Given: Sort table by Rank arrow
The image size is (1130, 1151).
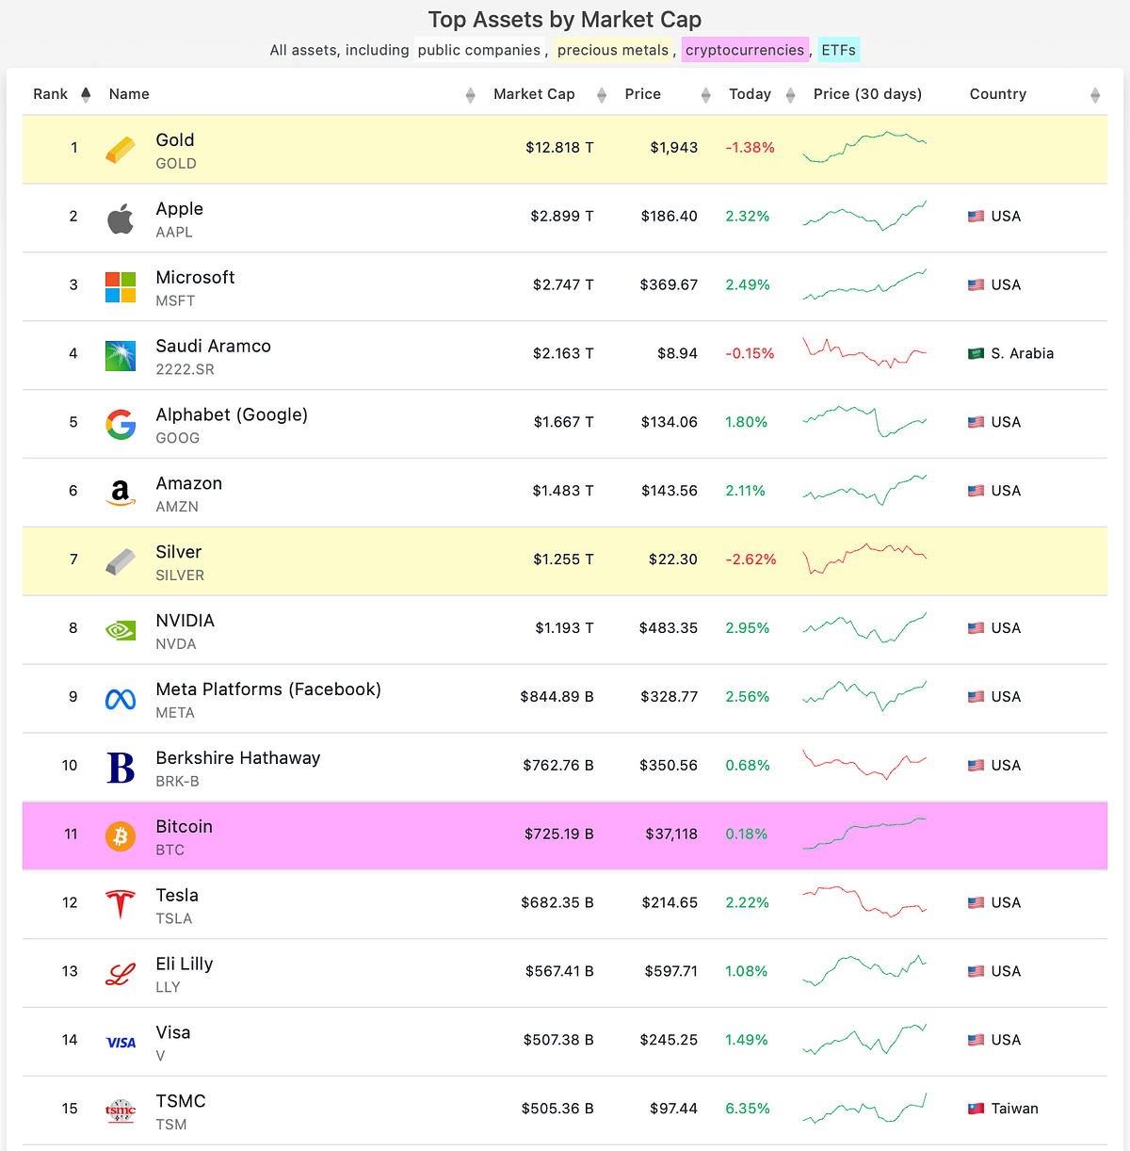Looking at the screenshot, I should point(86,94).
